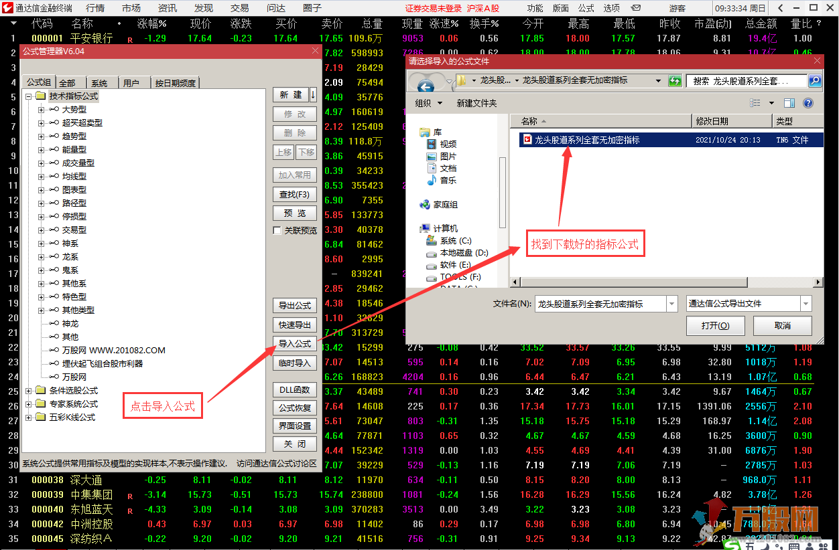The image size is (839, 550).
Task: Expand the 五彩K线公式 node
Action: tap(29, 418)
